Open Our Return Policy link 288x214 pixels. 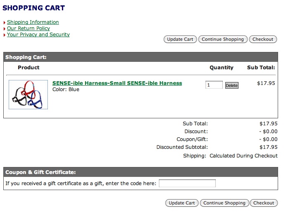[x=28, y=28]
